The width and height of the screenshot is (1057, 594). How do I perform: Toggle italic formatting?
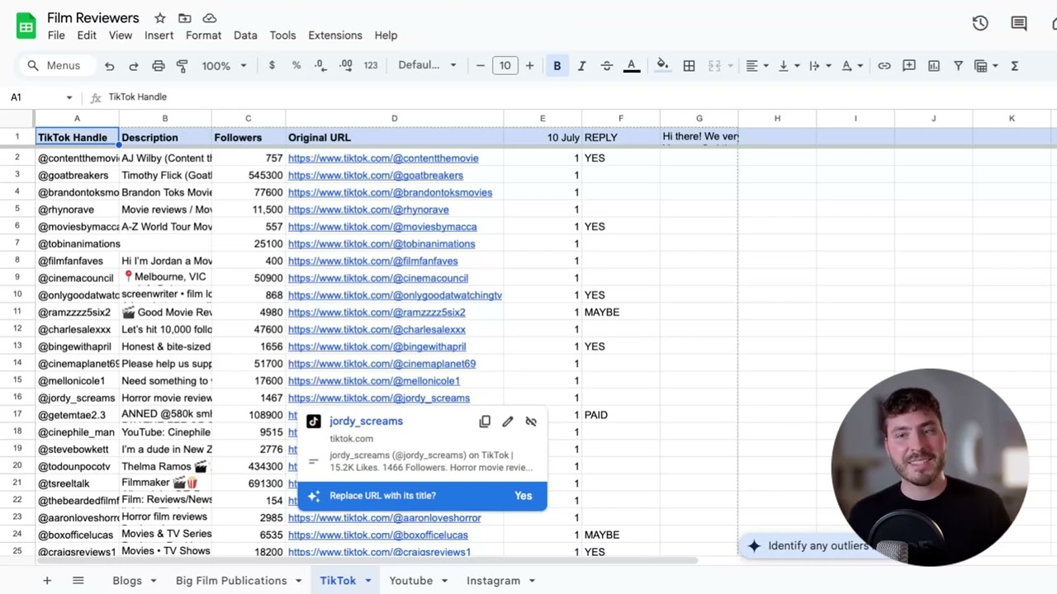(581, 65)
